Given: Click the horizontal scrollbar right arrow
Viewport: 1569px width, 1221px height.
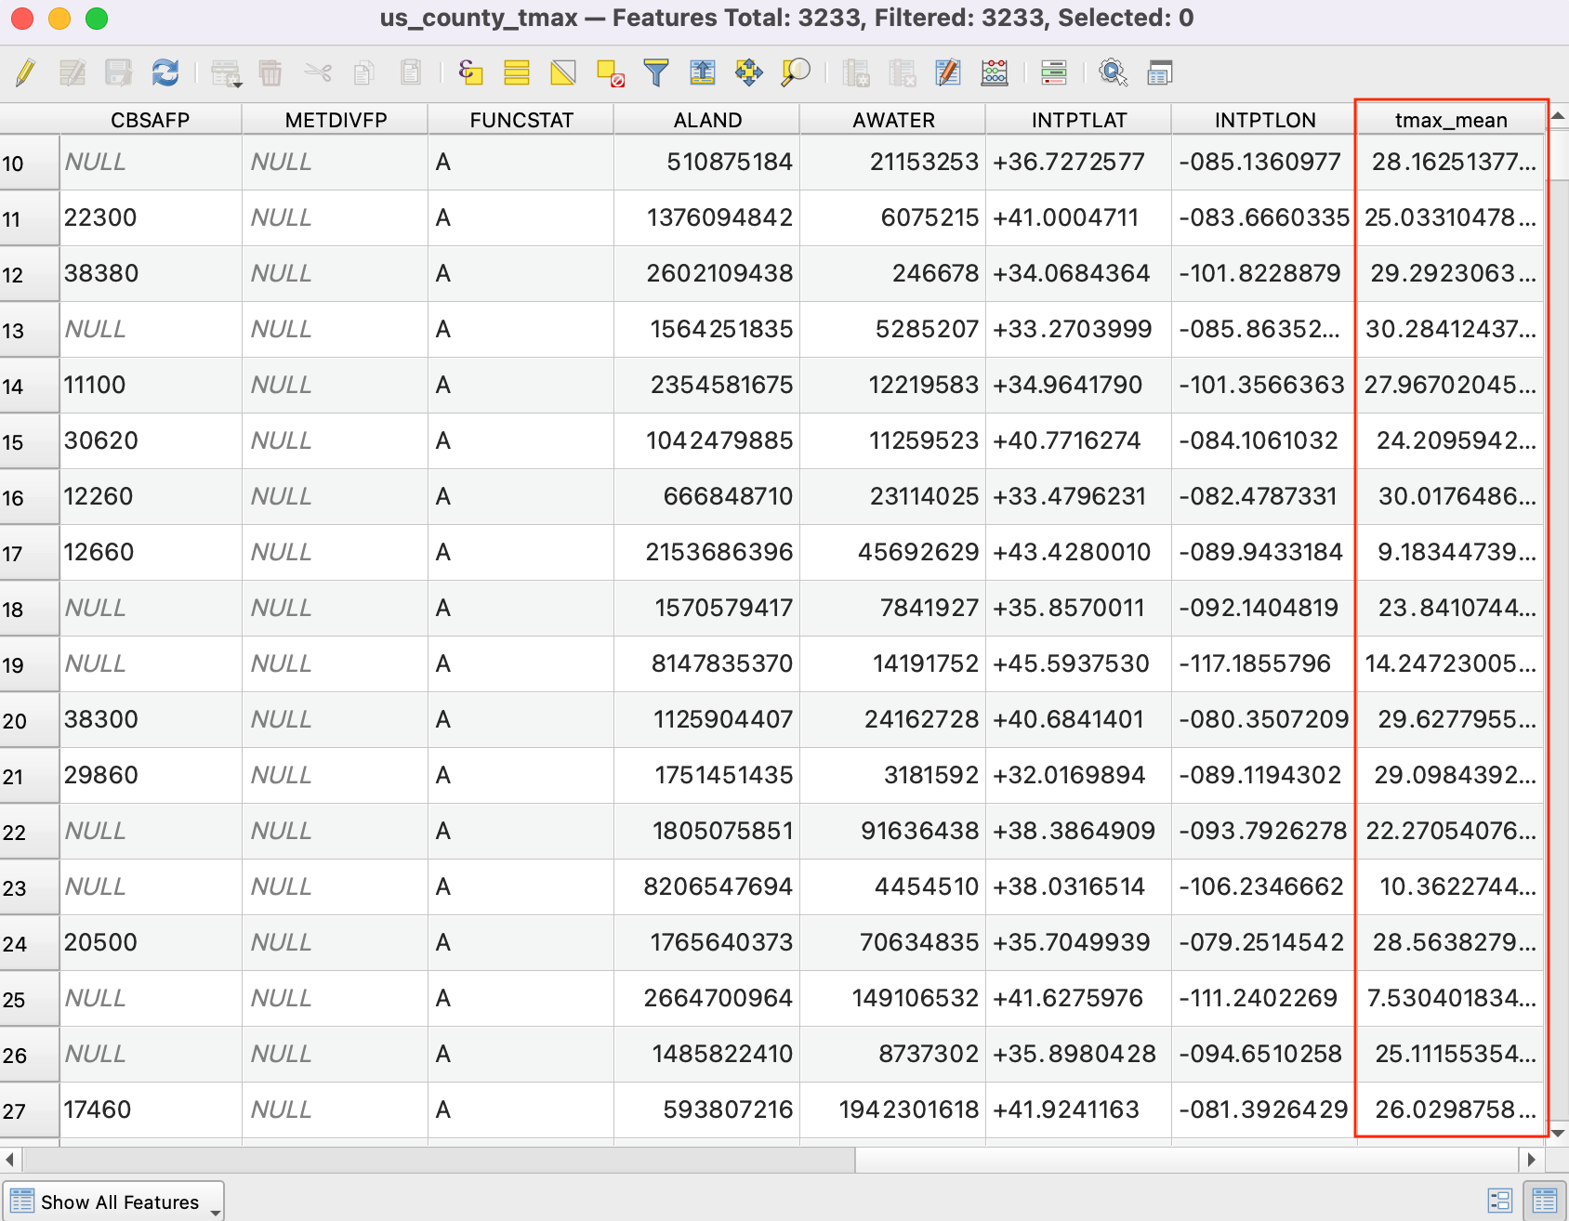Looking at the screenshot, I should [1531, 1160].
